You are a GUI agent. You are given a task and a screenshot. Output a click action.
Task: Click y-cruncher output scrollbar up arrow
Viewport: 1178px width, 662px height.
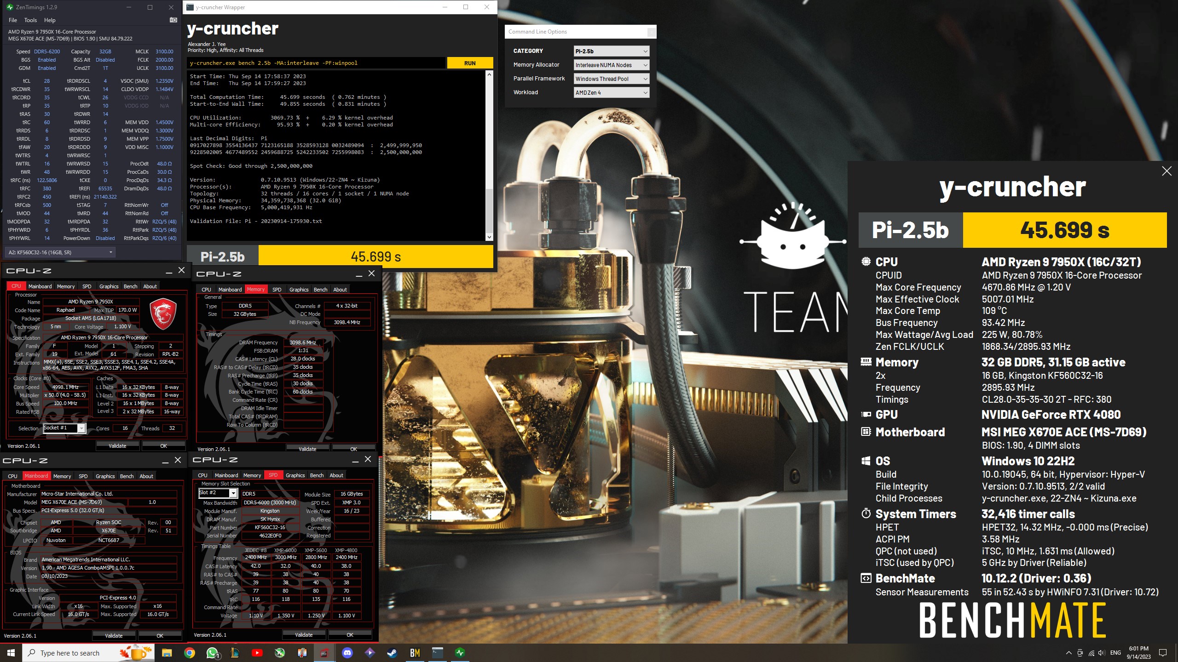coord(489,74)
